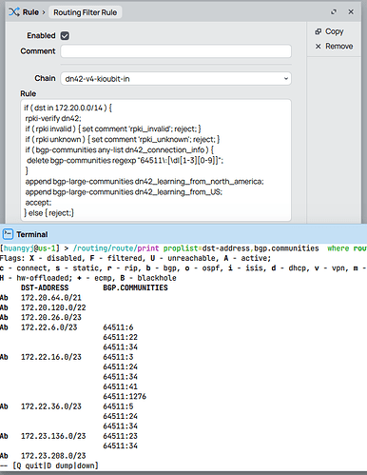Screen dimensions: 367x475
Task: Open the Chain dropdown dn42-v4-kioubit-in
Action: 176,79
